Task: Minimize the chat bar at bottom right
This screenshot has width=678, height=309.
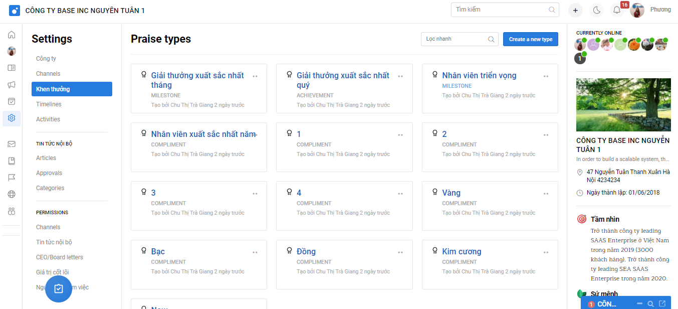Action: click(639, 304)
